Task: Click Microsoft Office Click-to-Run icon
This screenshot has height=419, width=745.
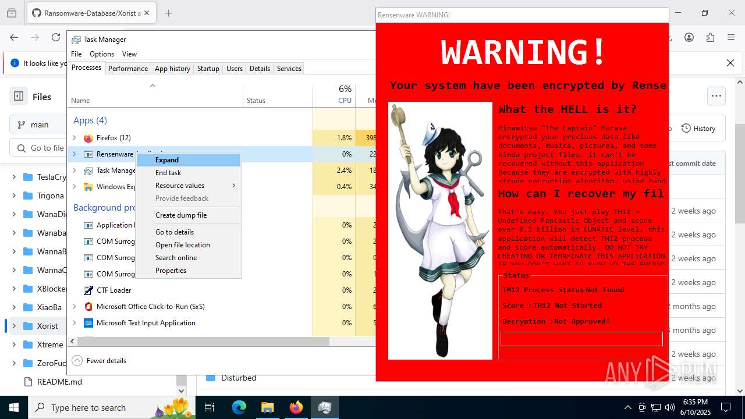Action: pos(88,307)
